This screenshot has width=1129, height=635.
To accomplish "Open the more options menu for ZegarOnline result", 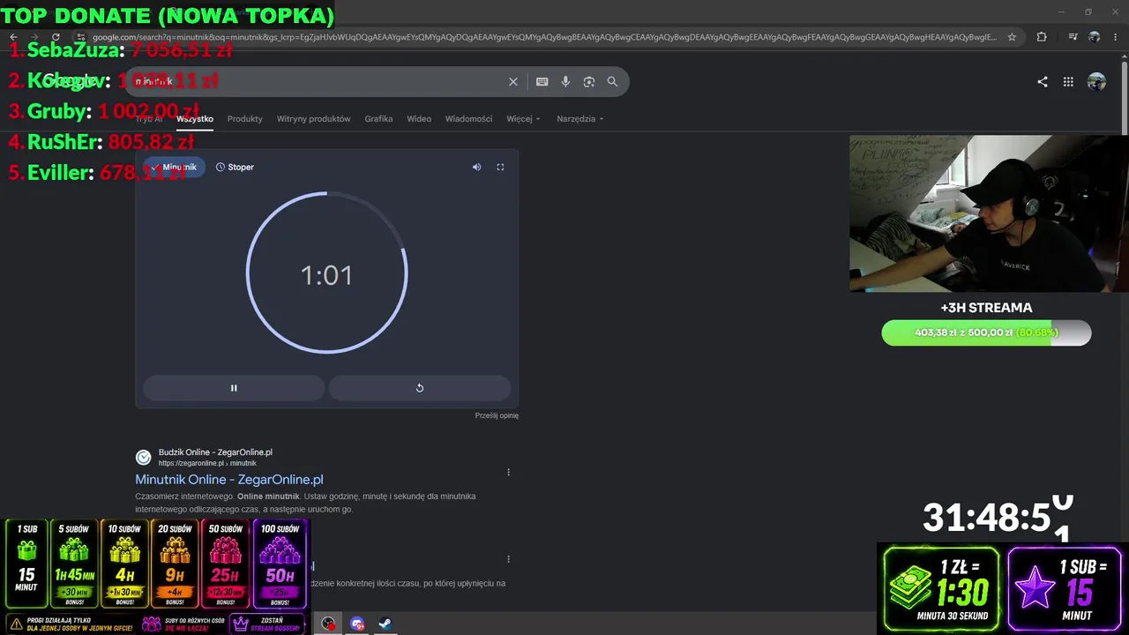I will pyautogui.click(x=508, y=472).
